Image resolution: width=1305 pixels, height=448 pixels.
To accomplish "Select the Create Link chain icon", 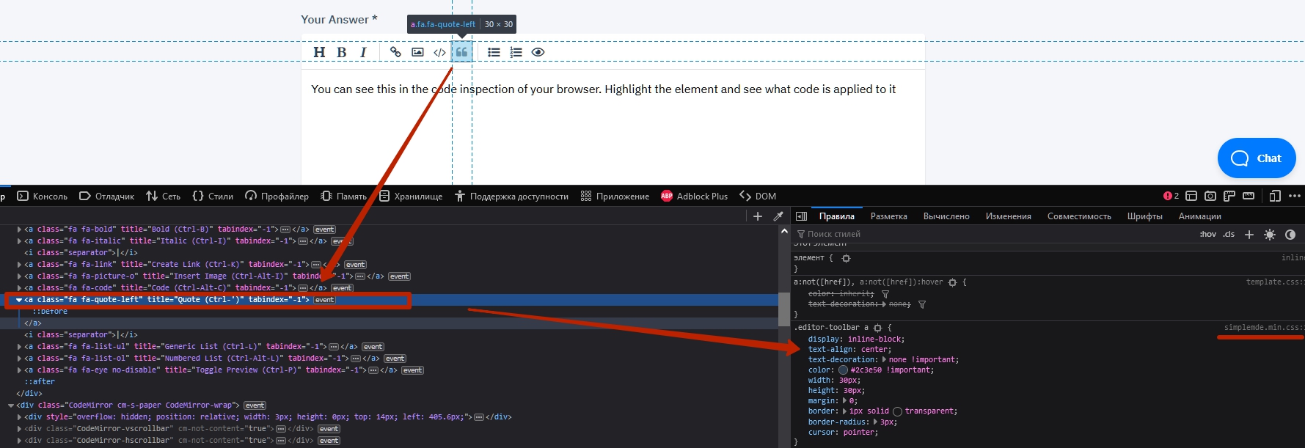I will tap(395, 52).
